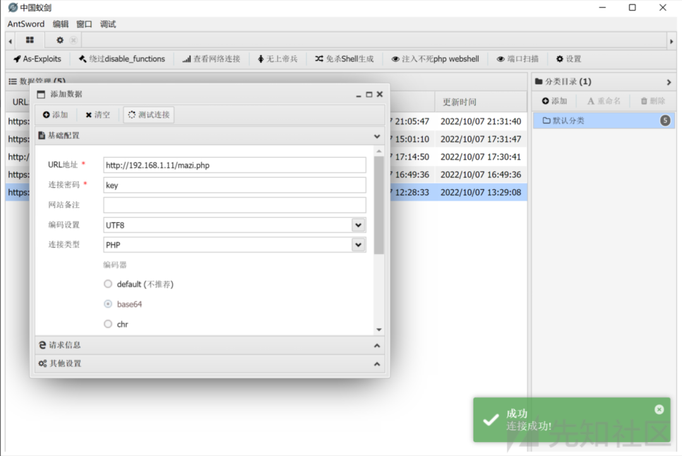Viewport: 682px width, 456px height.
Task: Click 删除 in category panel
Action: [653, 101]
